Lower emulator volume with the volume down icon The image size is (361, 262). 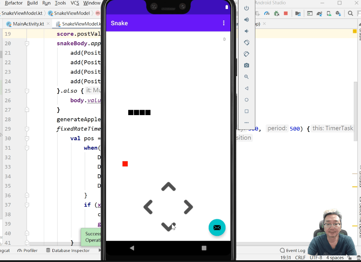(x=246, y=31)
